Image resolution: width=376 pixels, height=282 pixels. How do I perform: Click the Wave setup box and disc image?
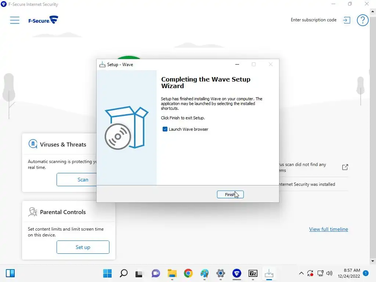tap(126, 127)
